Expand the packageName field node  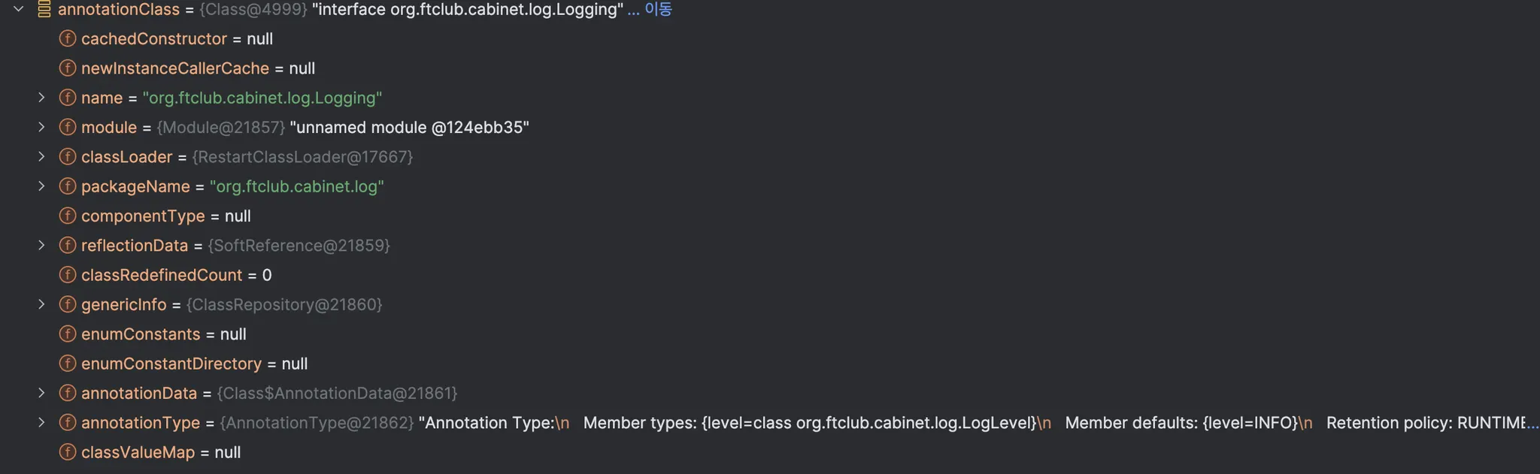click(41, 186)
